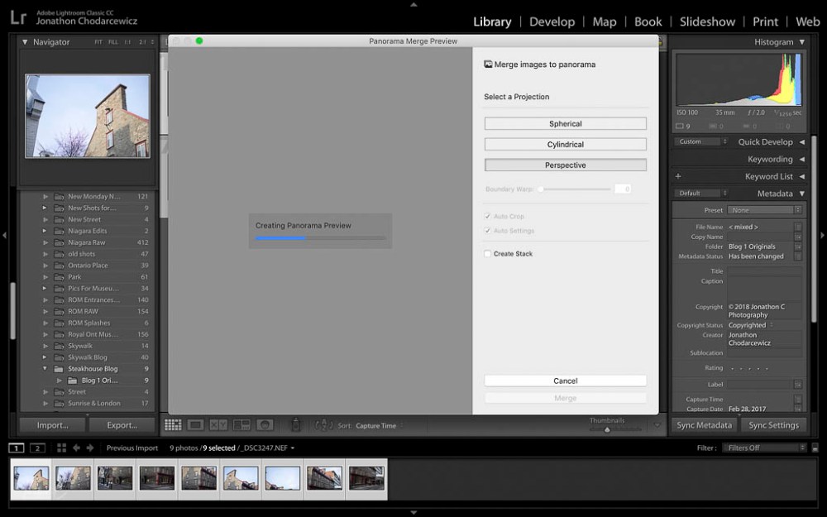The width and height of the screenshot is (827, 517).
Task: Cancel the panorama merge
Action: (x=565, y=381)
